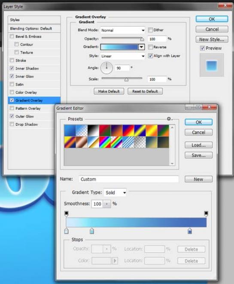Click the Scale slider handle
This screenshot has width=234, height=284.
127,79
